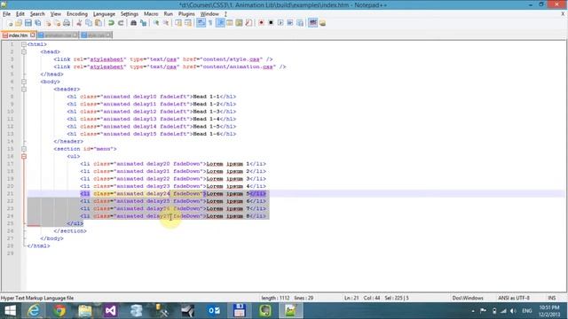Toggle spell check ABC toolbar icon

point(313,23)
